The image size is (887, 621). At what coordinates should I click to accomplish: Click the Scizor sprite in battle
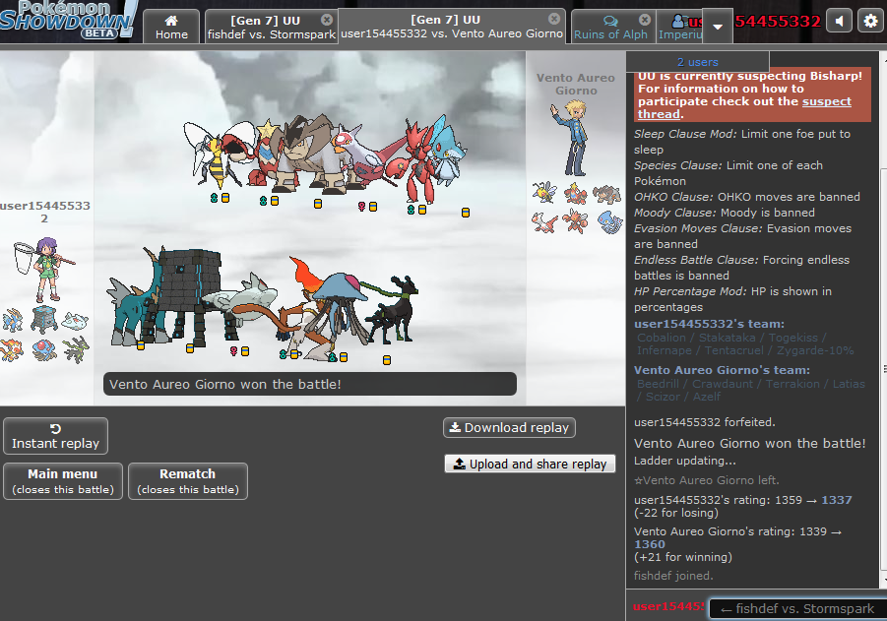pyautogui.click(x=417, y=159)
